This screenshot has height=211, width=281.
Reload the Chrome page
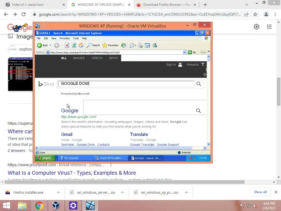(24, 14)
